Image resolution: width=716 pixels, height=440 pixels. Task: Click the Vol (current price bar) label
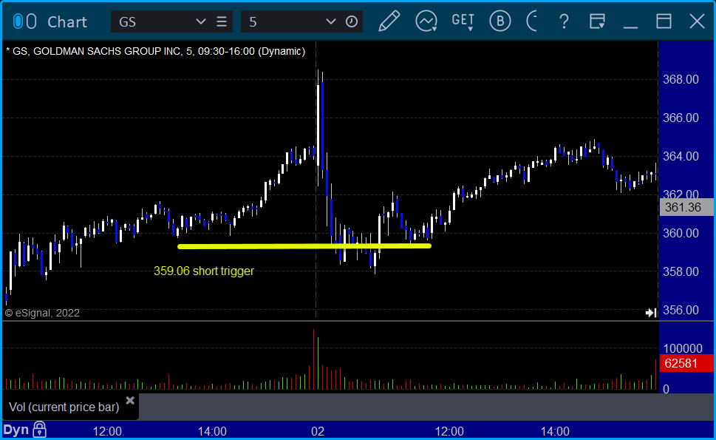click(x=64, y=407)
